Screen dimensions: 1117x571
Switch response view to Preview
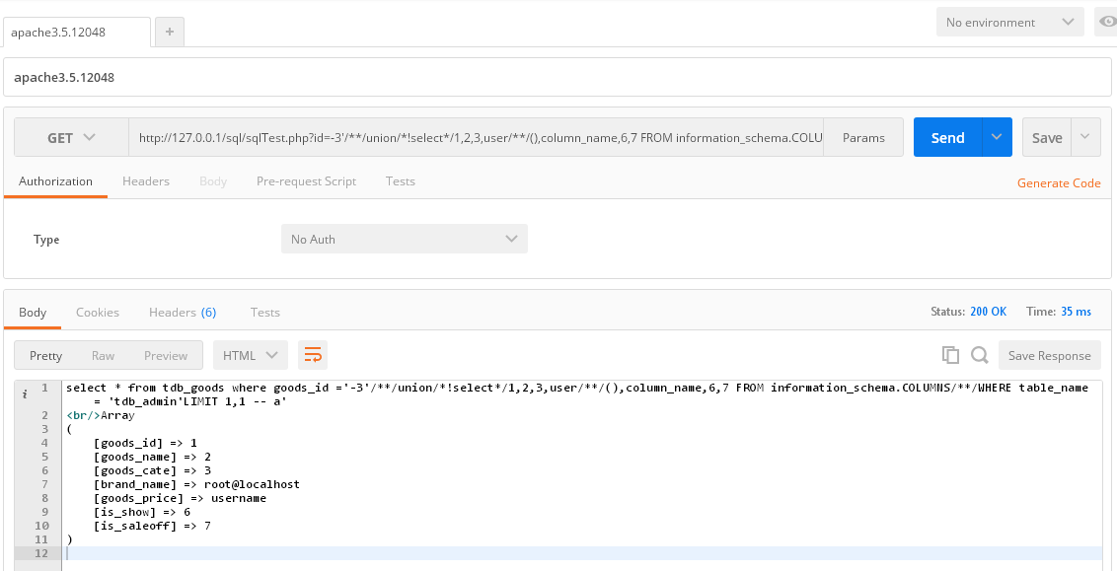[166, 355]
